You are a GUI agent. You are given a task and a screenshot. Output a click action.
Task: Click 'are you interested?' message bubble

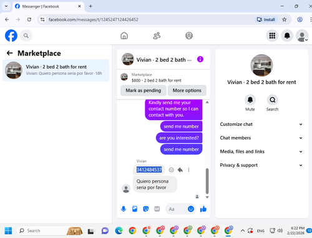[x=179, y=138]
